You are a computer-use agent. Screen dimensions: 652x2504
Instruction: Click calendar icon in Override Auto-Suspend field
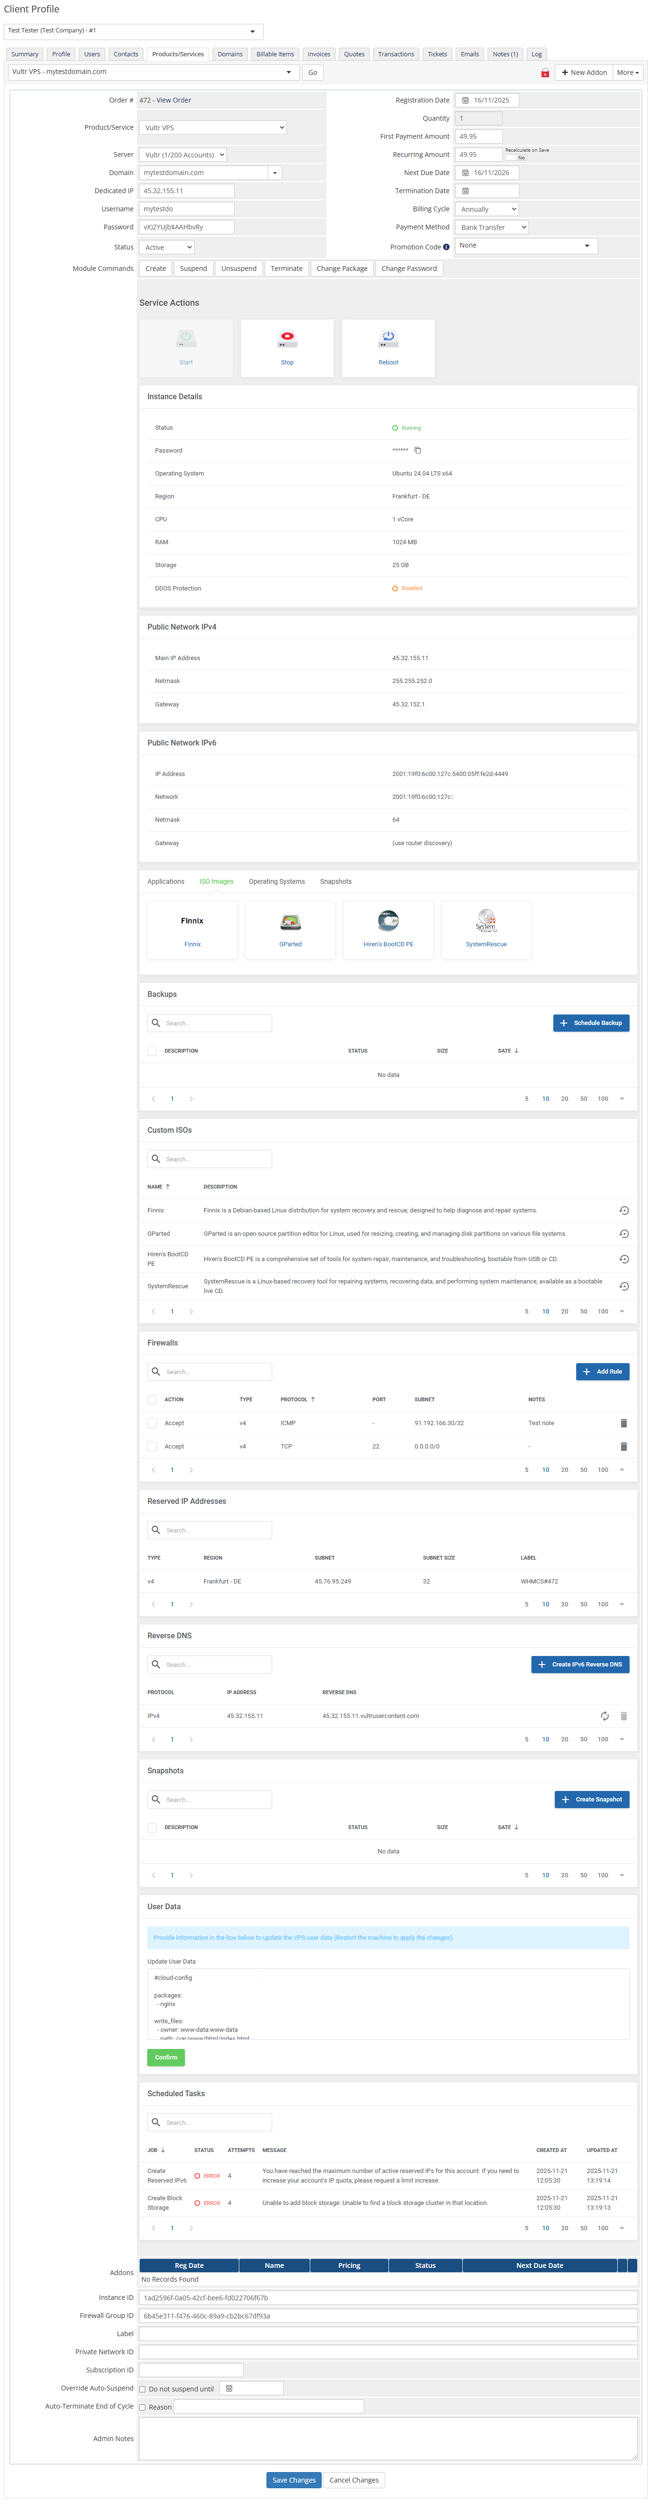(x=229, y=2387)
